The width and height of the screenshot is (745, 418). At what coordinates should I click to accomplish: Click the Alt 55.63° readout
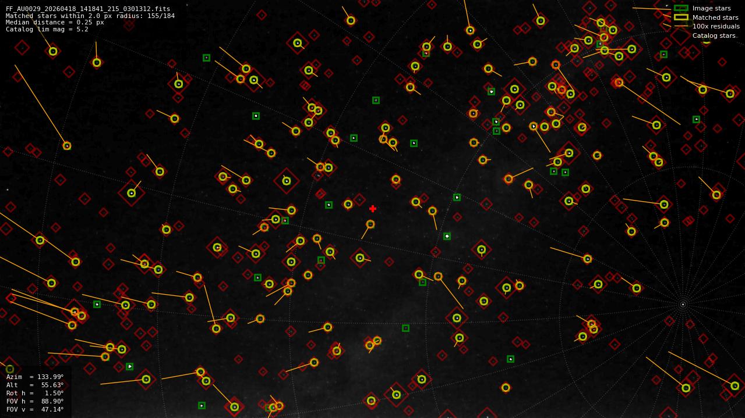[x=35, y=385]
